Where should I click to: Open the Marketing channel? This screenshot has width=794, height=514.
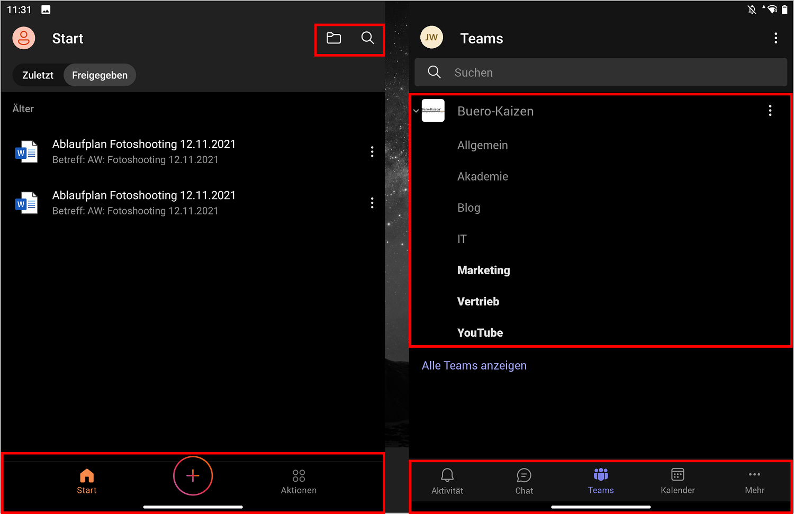pos(484,270)
